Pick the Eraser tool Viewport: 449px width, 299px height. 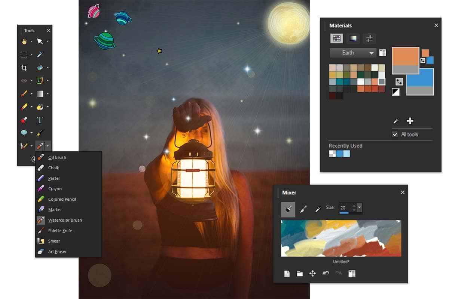coord(25,107)
